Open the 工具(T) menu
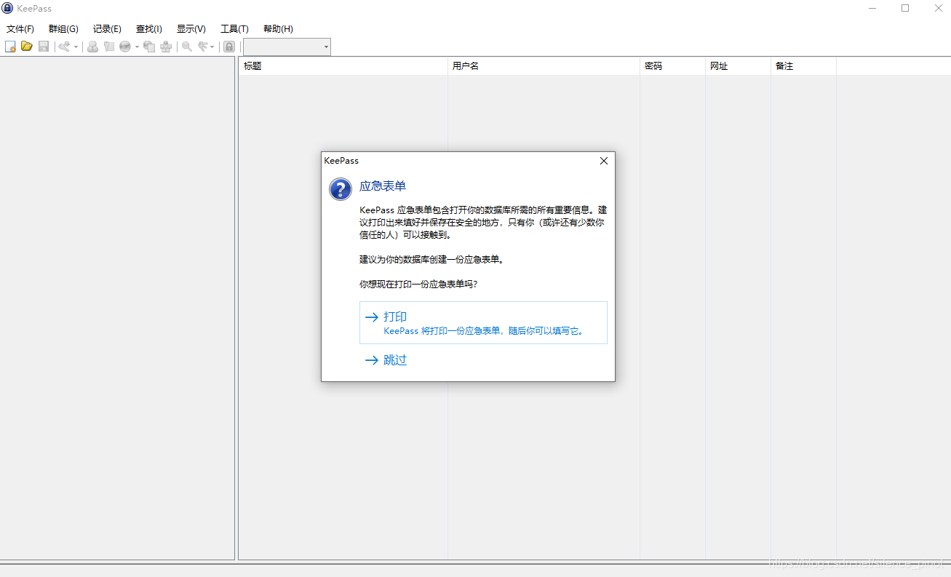The image size is (951, 577). [x=234, y=29]
